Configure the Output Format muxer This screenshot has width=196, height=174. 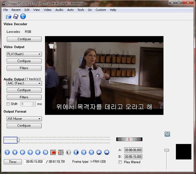click(24, 126)
